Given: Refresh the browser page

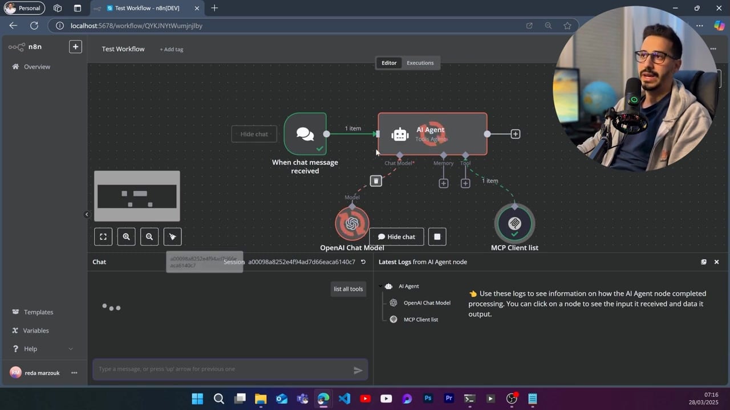Looking at the screenshot, I should point(34,26).
